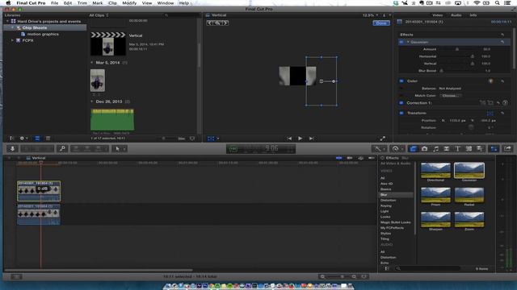Open the Modify menu
Screen dimensions: 517x290
[129, 3]
